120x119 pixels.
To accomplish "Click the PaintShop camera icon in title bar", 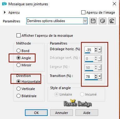I will coord(4,4).
